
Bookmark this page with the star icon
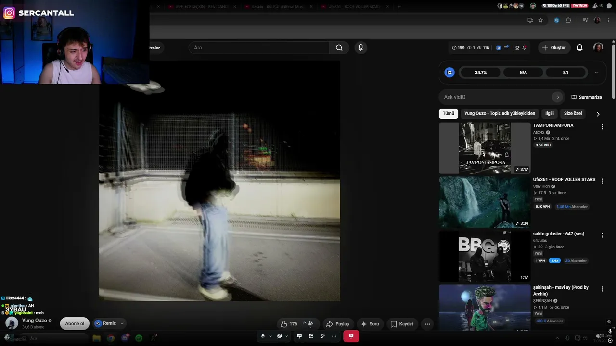(540, 20)
